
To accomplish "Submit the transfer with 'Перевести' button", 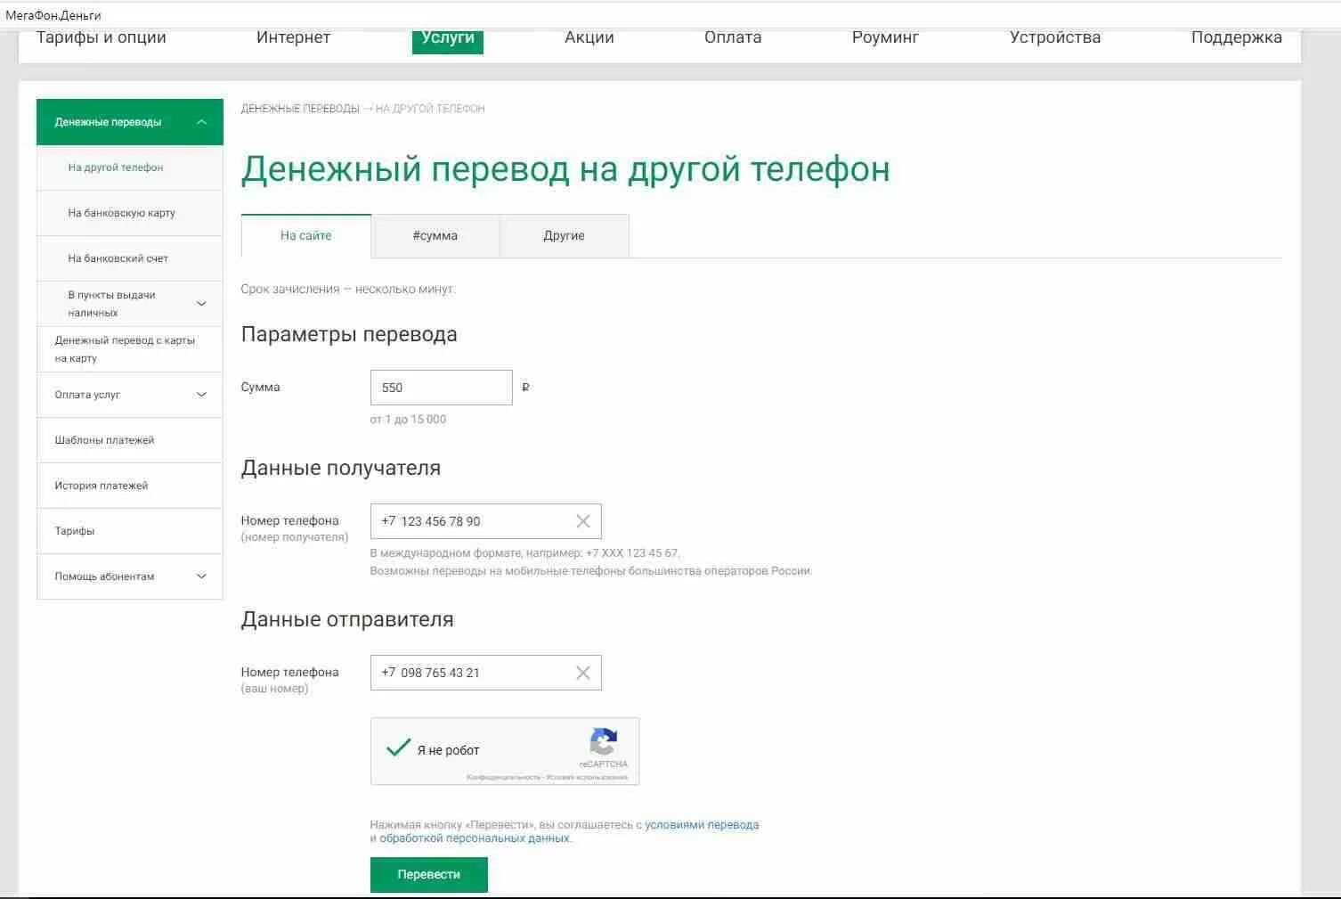I will (429, 875).
